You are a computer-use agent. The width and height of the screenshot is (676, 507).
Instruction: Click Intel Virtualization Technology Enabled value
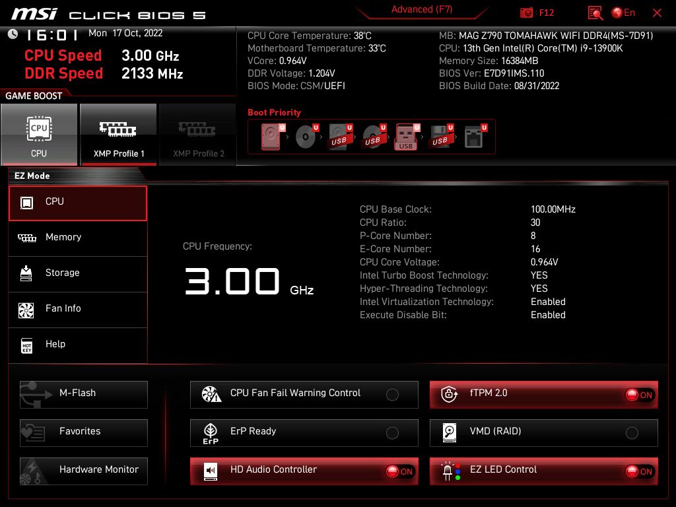pyautogui.click(x=548, y=302)
